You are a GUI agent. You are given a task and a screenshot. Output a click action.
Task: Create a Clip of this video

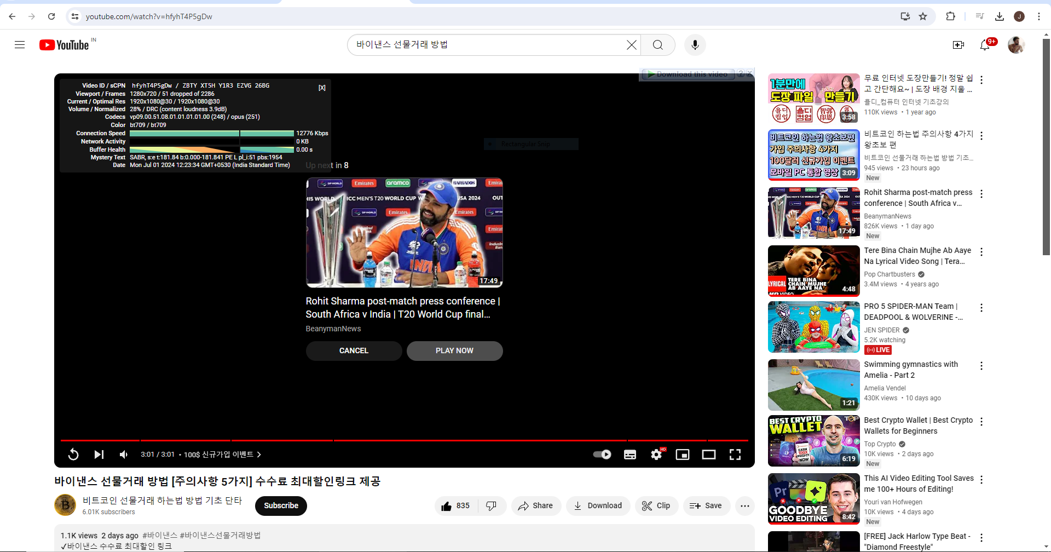pos(656,506)
